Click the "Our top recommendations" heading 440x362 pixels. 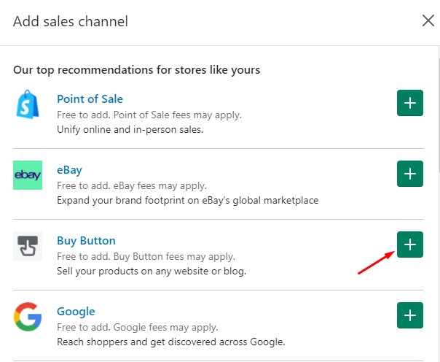tap(137, 70)
